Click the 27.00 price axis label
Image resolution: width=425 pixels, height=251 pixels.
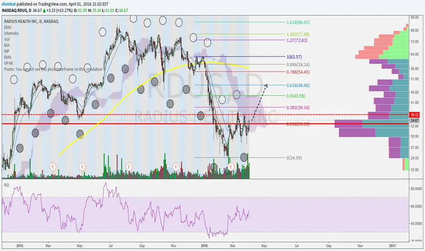pyautogui.click(x=415, y=147)
